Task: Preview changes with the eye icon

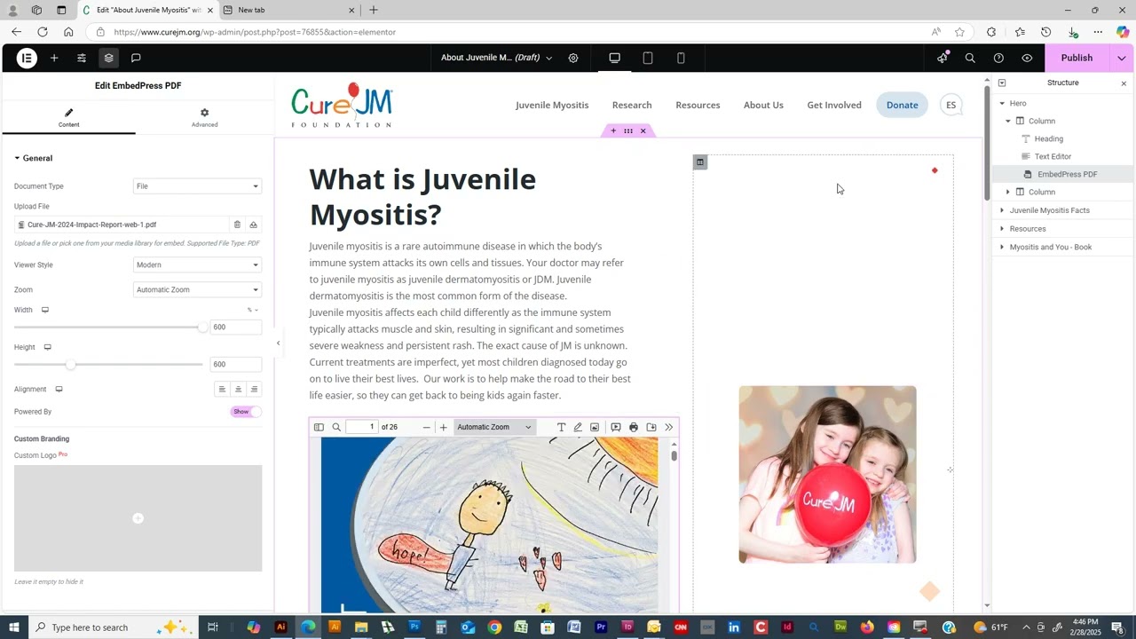Action: [x=1027, y=58]
